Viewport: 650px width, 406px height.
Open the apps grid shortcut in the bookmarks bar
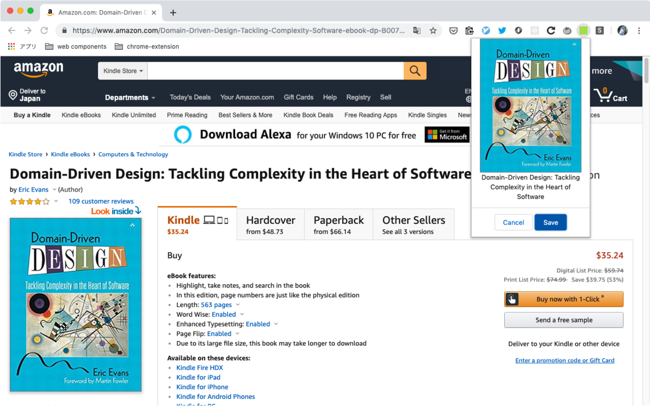(x=11, y=47)
